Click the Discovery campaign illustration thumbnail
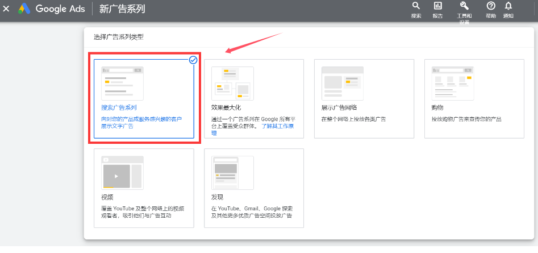Viewport: 538px width, 253px height. point(232,173)
